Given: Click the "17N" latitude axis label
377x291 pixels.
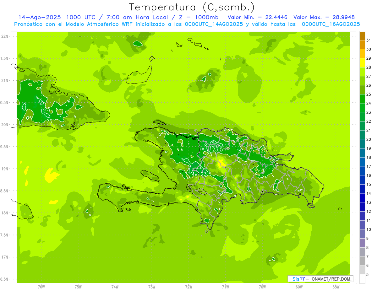Looking at the screenshot, I should coord(5,257).
